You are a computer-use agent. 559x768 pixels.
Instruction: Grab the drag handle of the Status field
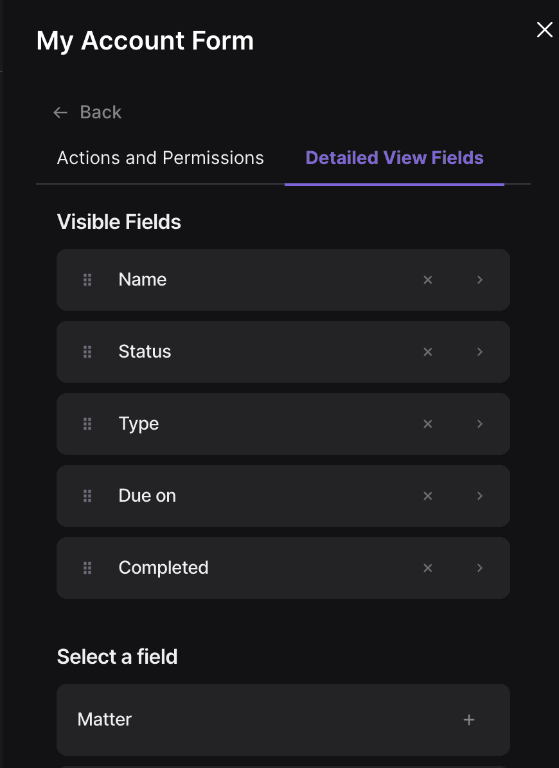coord(87,352)
